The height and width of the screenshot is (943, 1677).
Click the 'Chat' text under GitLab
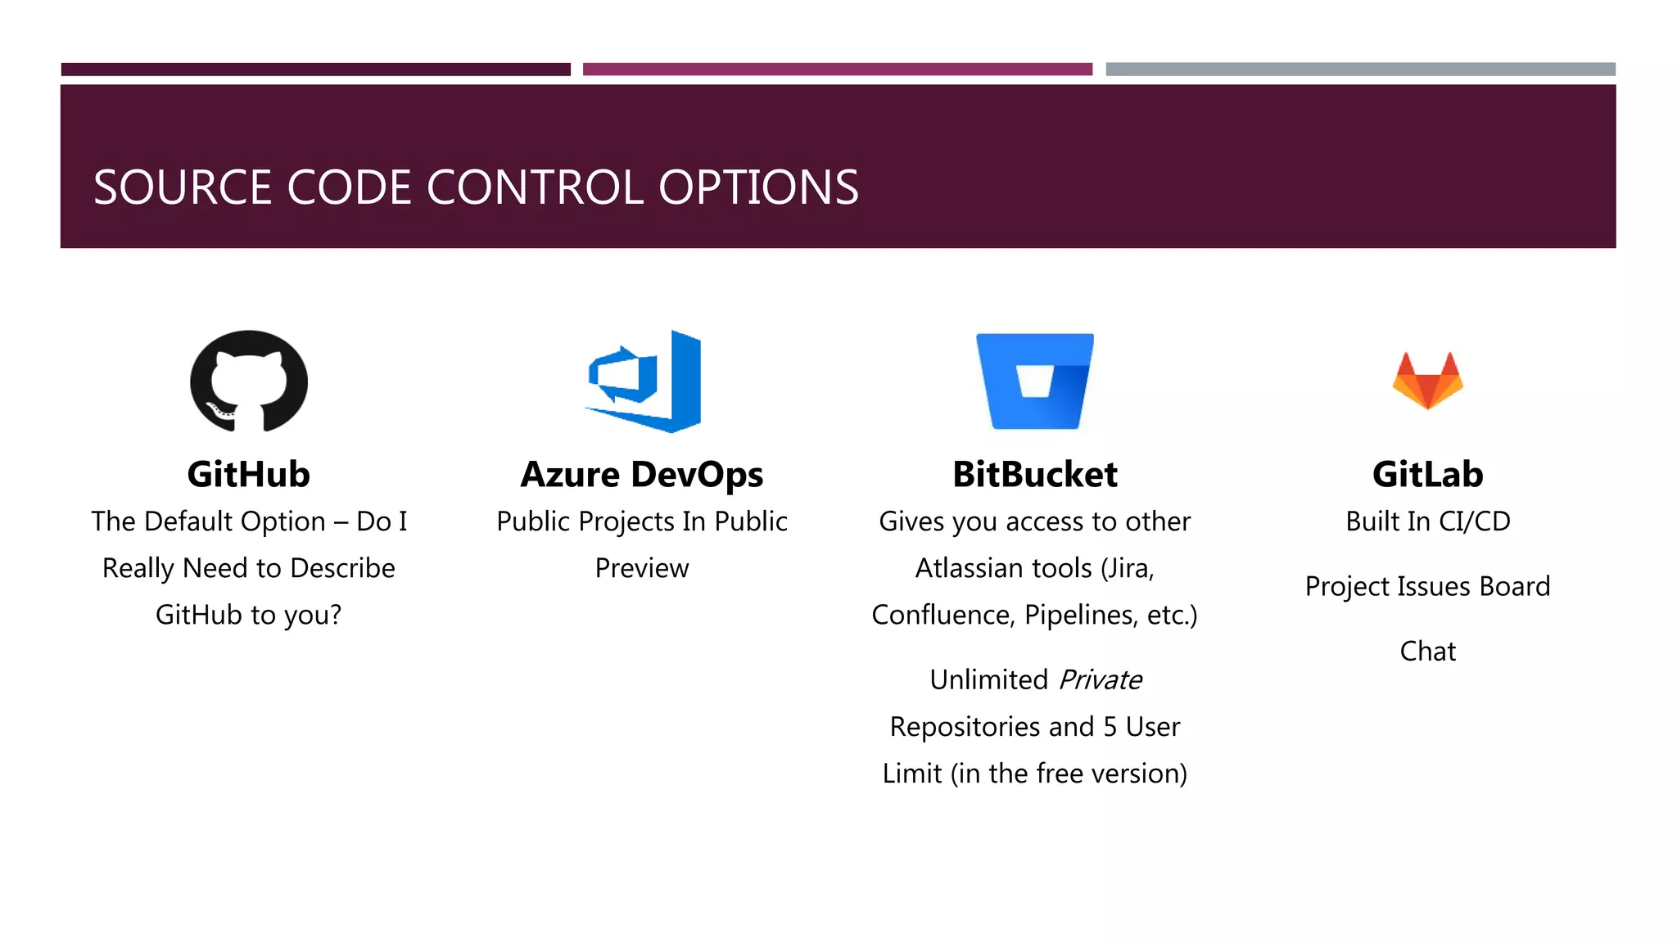pos(1428,652)
